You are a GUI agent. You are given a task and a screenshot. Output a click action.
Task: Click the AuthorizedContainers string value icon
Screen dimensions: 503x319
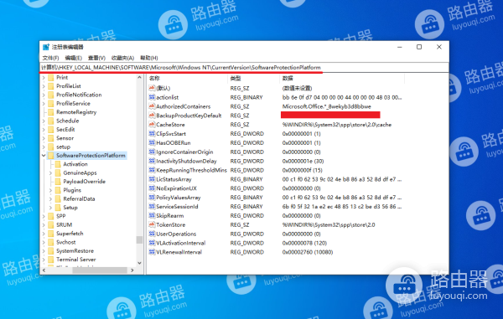coord(152,106)
